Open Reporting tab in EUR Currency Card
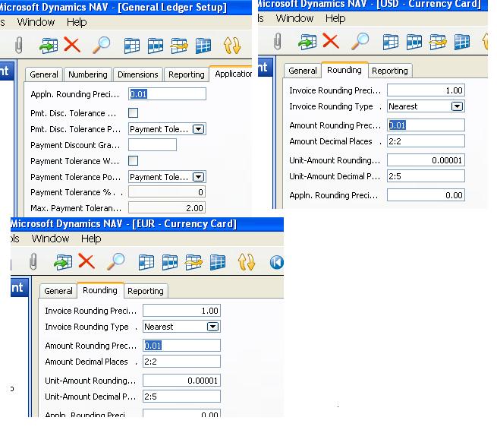 [x=146, y=291]
